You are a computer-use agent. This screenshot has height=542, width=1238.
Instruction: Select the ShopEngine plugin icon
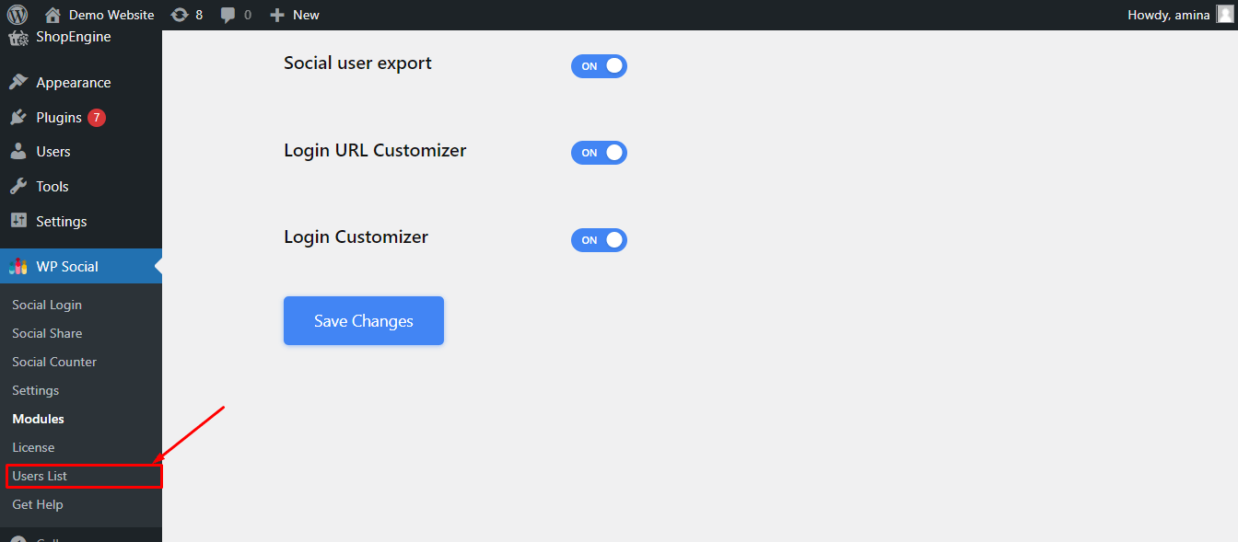click(18, 37)
